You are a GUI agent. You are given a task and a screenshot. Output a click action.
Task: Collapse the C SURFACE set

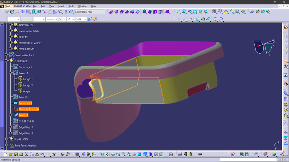6,60
